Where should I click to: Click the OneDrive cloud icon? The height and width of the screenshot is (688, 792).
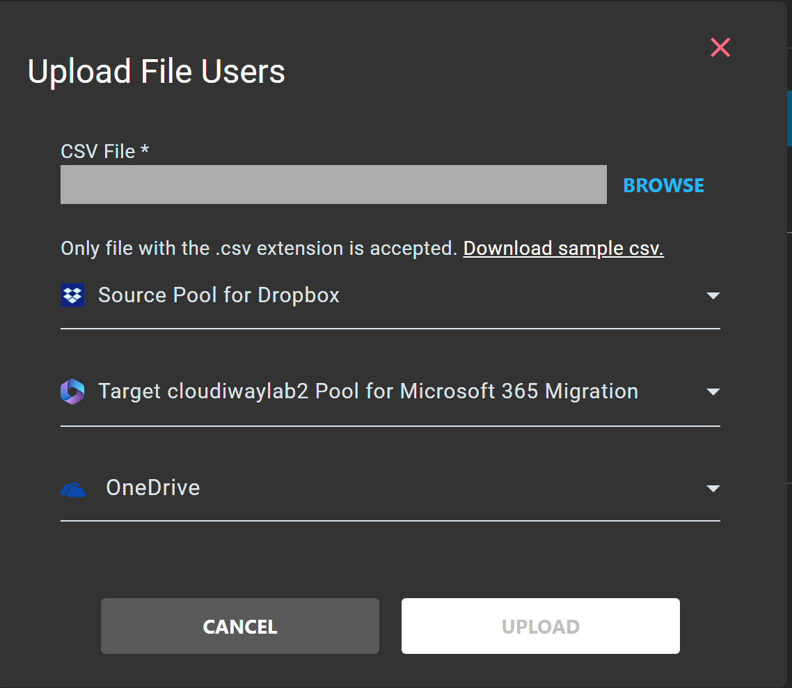tap(73, 490)
